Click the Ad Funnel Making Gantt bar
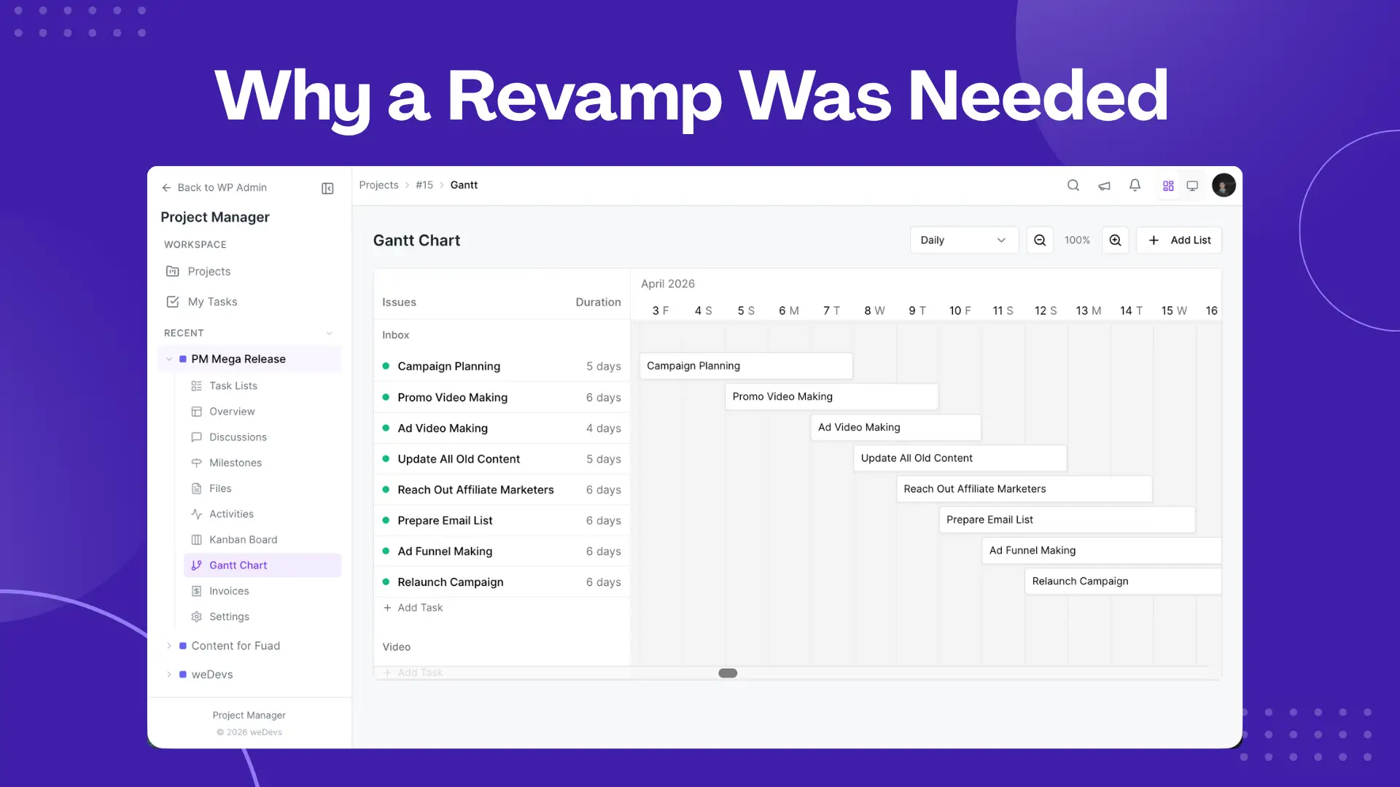Viewport: 1400px width, 787px height. tap(1101, 550)
